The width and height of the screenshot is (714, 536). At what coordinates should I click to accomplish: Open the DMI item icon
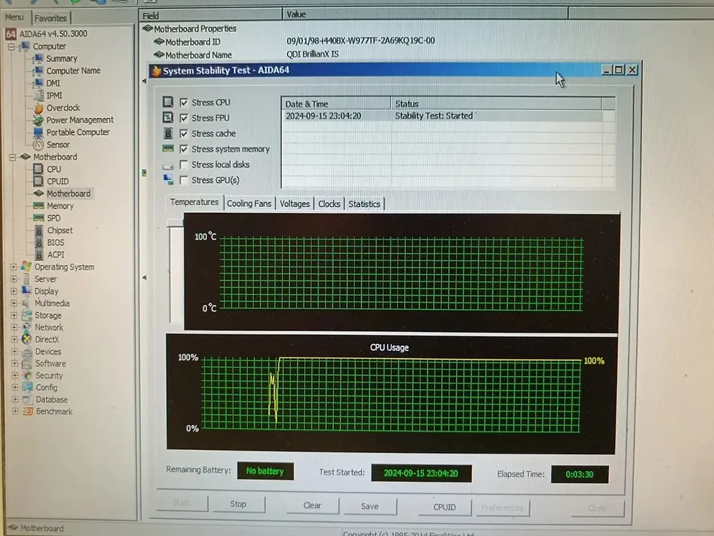39,83
